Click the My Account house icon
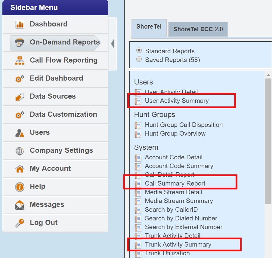The width and height of the screenshot is (272, 258). click(x=20, y=169)
